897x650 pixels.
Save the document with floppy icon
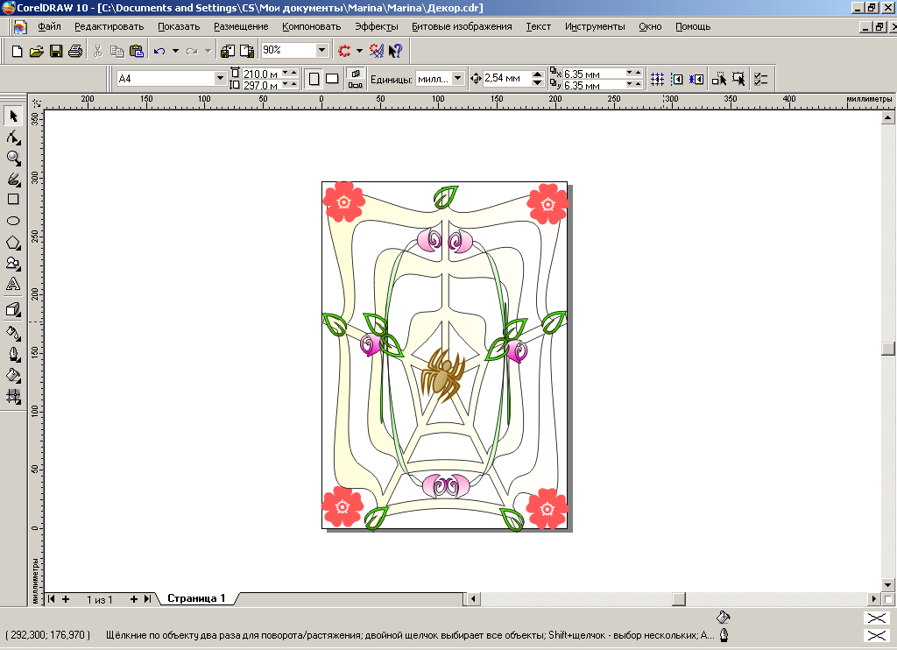pyautogui.click(x=55, y=51)
